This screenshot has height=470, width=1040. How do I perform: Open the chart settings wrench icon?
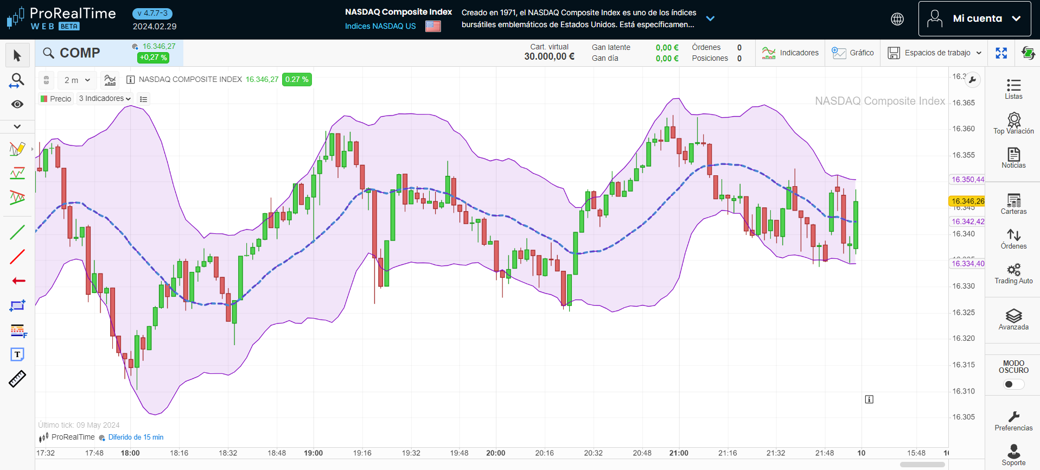(x=972, y=80)
